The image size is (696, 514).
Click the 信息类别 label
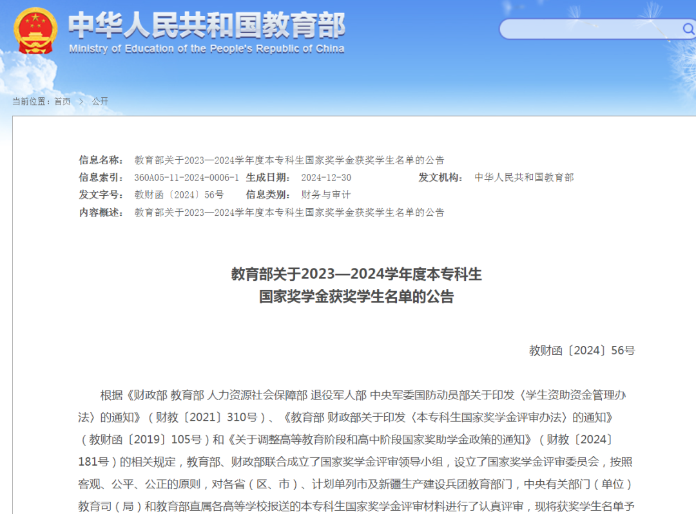coord(268,195)
